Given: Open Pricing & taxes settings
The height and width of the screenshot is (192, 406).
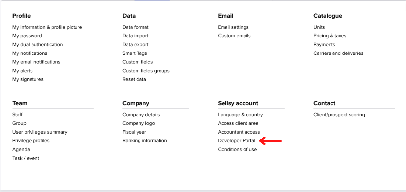Looking at the screenshot, I should coord(330,36).
